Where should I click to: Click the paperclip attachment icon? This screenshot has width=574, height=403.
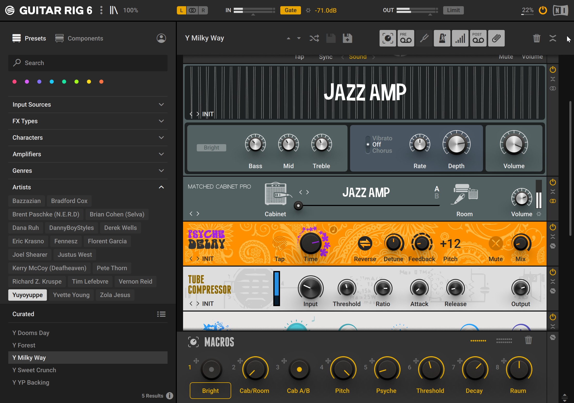(x=496, y=38)
